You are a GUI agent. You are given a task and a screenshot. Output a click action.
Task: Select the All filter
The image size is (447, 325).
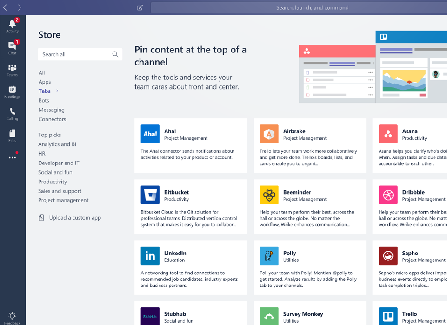click(x=41, y=72)
